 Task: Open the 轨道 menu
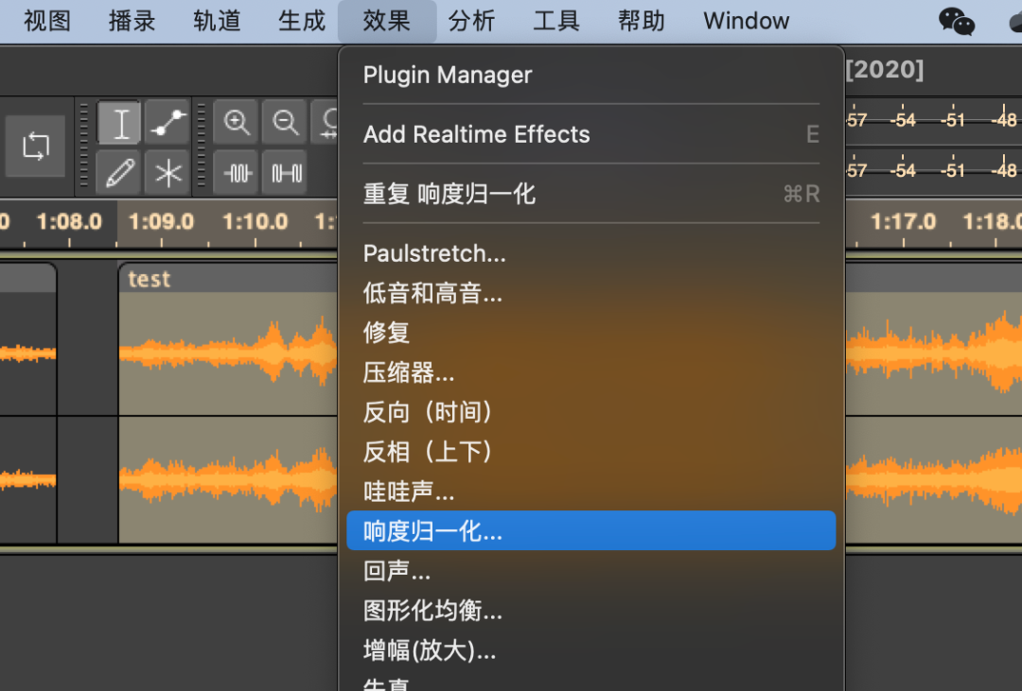[x=216, y=21]
